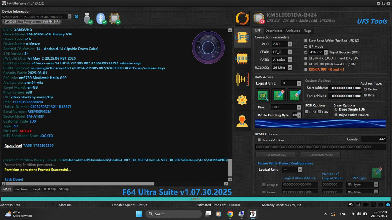Click the status bar refresh icon
The width and height of the screenshot is (392, 220).
pos(351,205)
